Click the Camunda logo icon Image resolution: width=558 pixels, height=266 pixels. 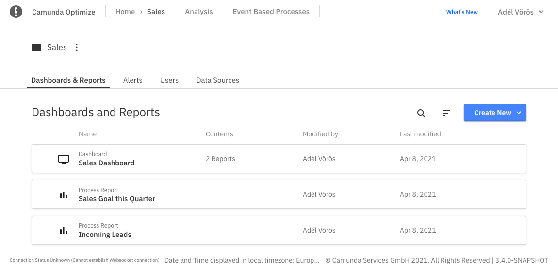16,12
